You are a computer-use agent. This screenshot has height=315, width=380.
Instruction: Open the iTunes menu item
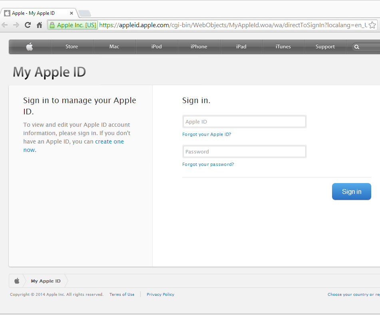pyautogui.click(x=283, y=46)
